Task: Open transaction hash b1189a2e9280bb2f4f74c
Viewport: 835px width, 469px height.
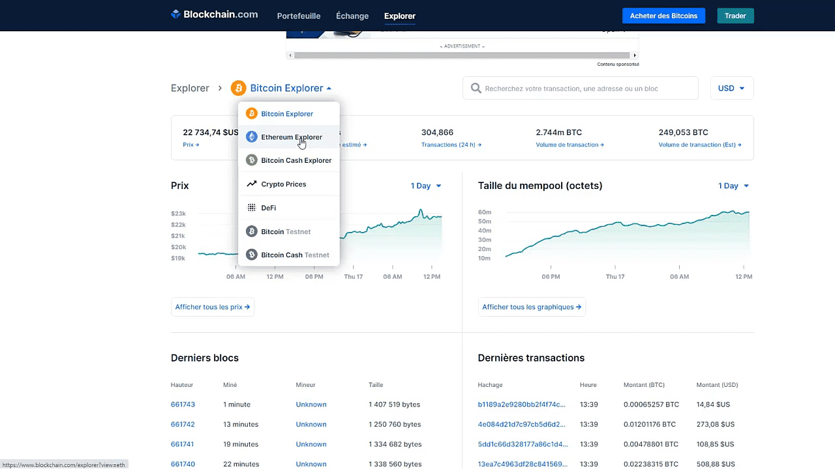Action: point(522,405)
